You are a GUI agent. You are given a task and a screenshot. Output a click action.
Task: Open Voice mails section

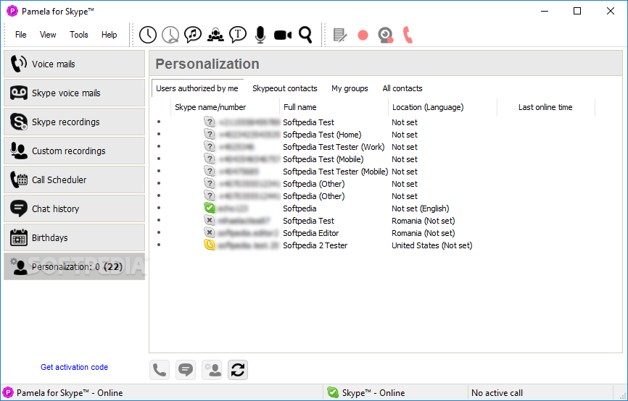click(x=75, y=64)
